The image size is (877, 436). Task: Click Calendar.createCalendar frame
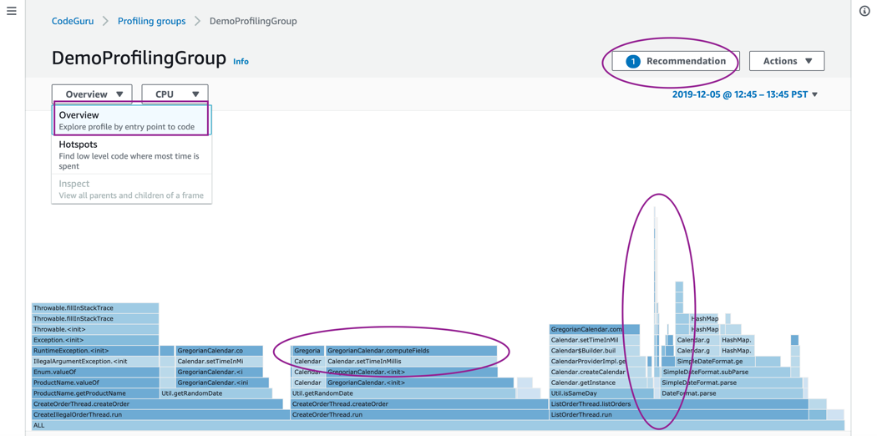point(598,373)
